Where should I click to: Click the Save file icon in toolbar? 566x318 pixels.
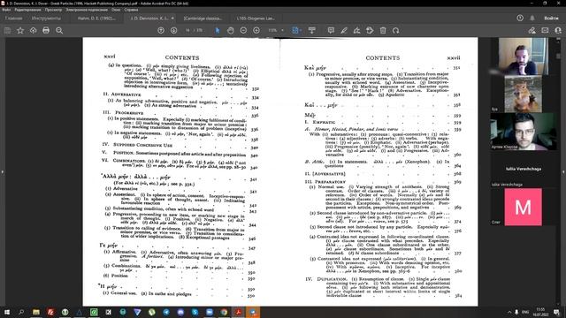click(x=7, y=31)
